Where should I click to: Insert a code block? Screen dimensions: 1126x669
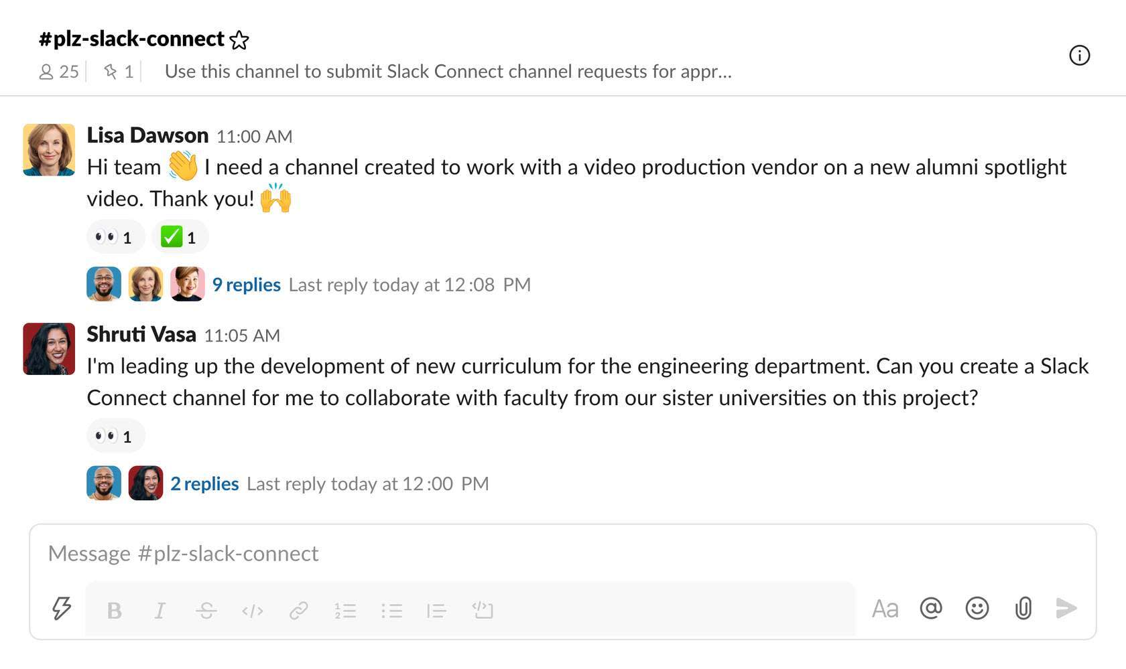click(x=483, y=609)
